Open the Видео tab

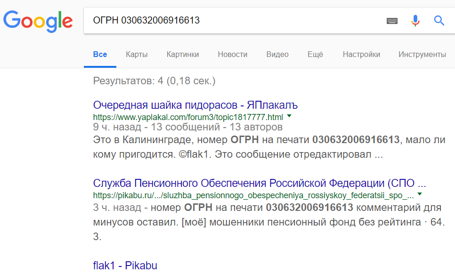pos(277,54)
